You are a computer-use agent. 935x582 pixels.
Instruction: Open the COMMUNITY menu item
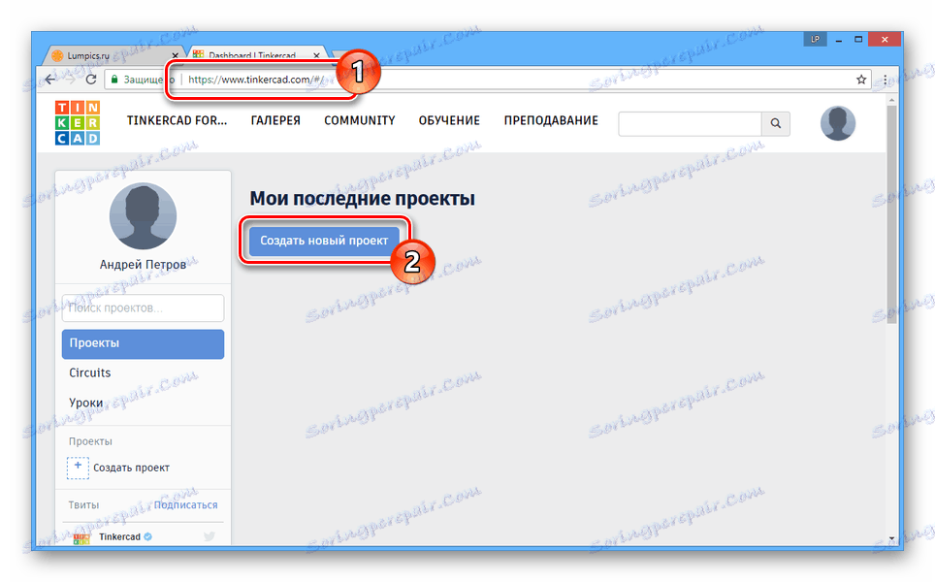click(360, 120)
